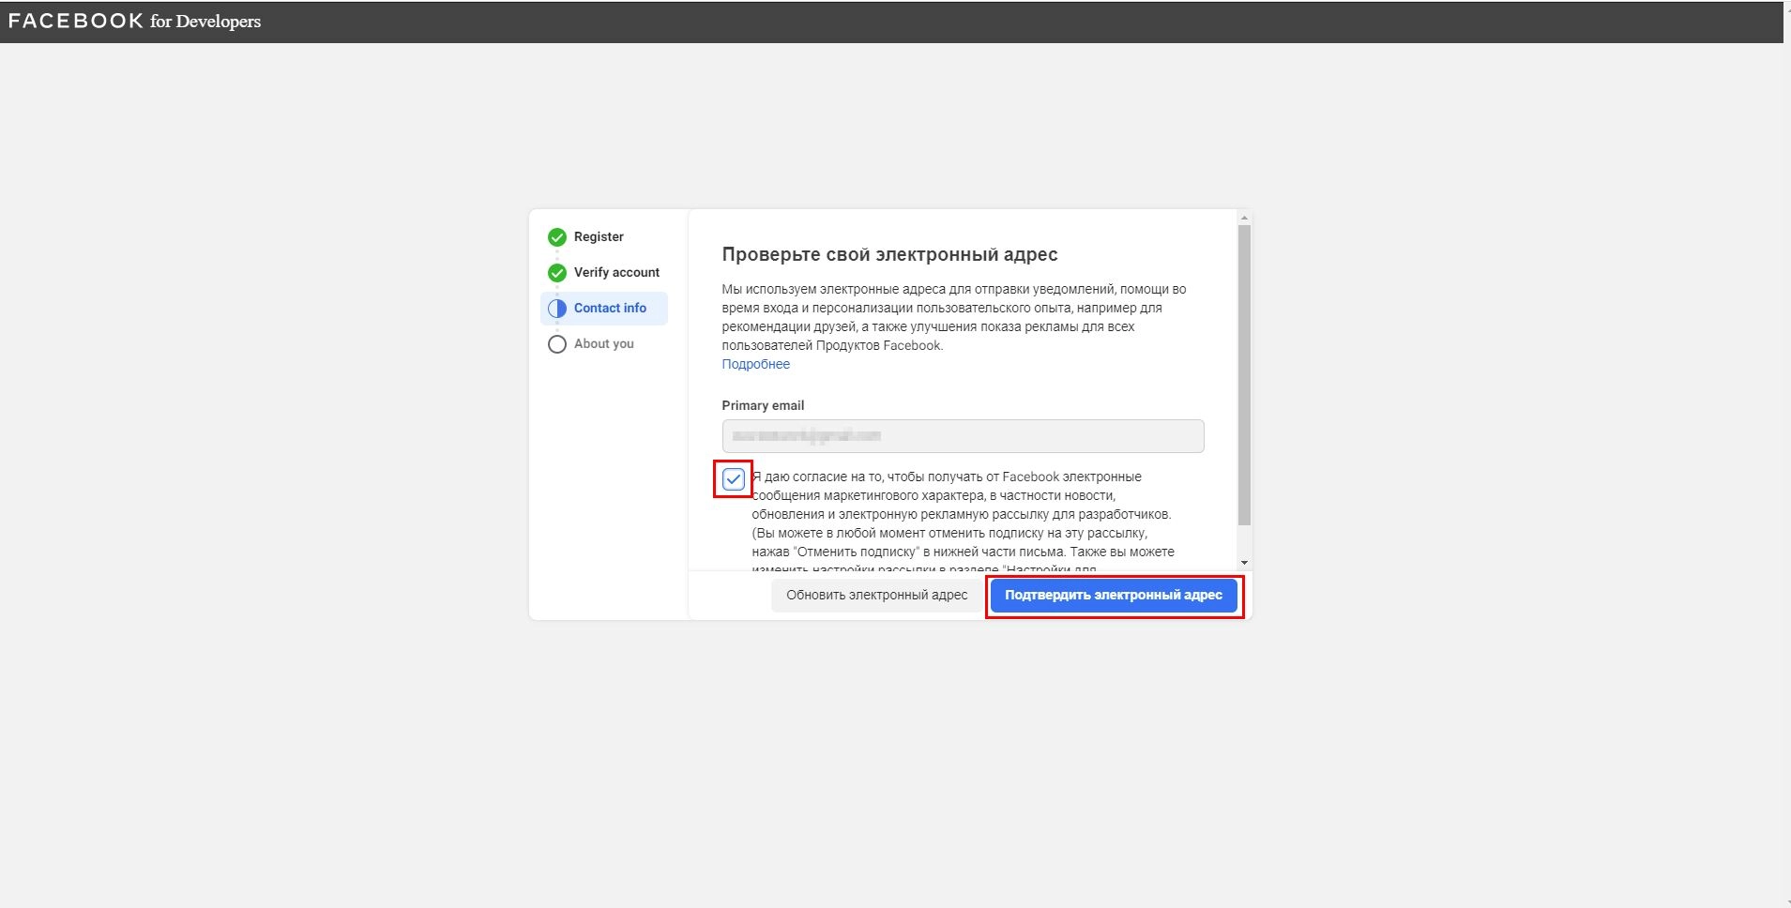Click the Primary email label
1791x908 pixels.
pos(763,405)
